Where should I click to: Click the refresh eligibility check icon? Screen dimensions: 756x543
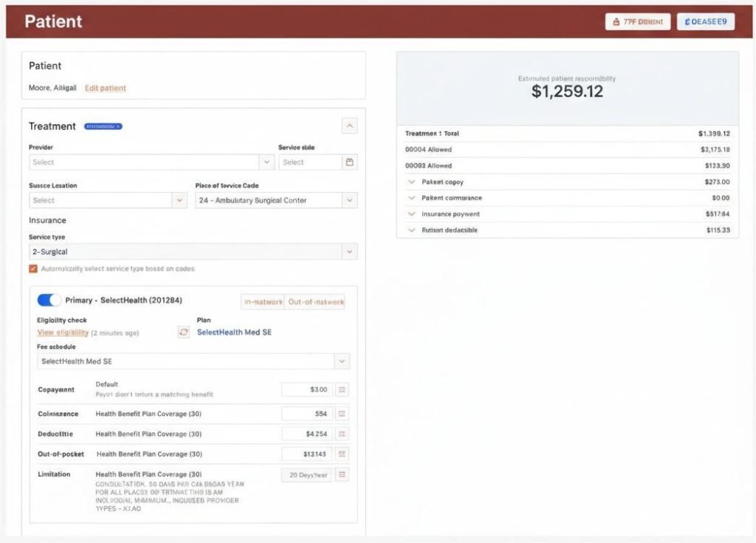(184, 332)
